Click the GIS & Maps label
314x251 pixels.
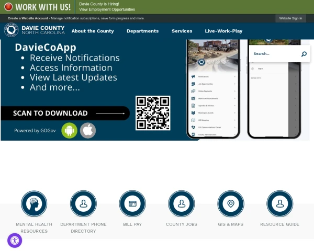tap(231, 224)
